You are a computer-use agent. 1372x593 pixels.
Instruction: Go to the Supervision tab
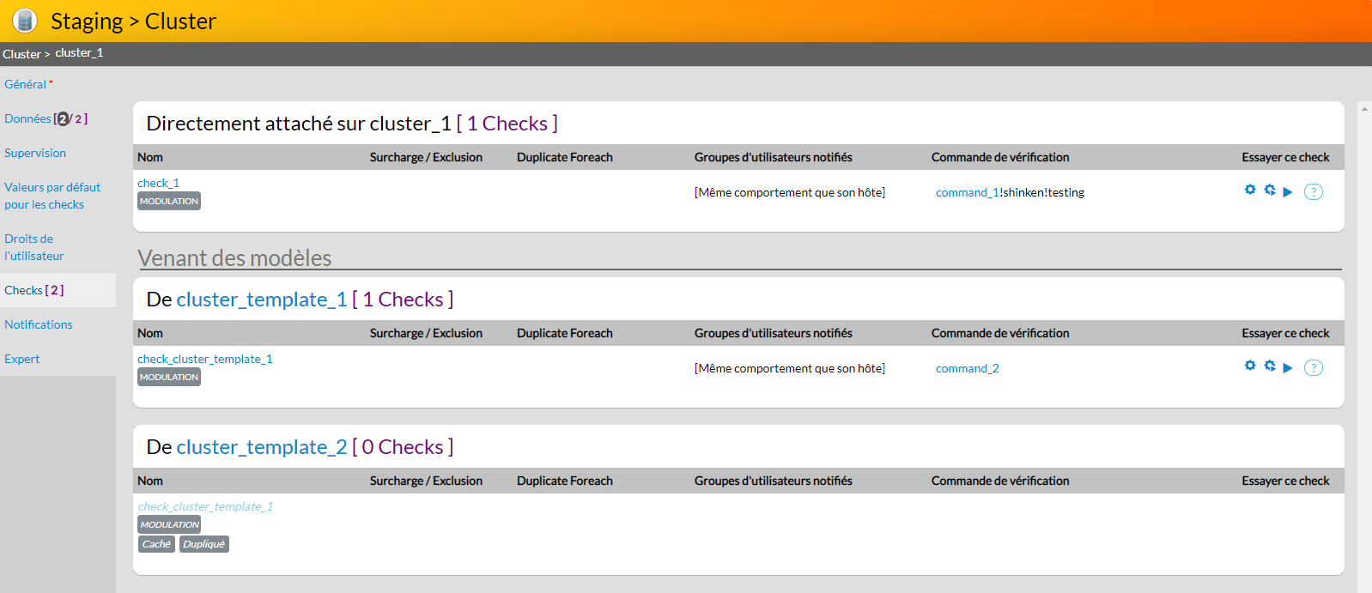[35, 153]
